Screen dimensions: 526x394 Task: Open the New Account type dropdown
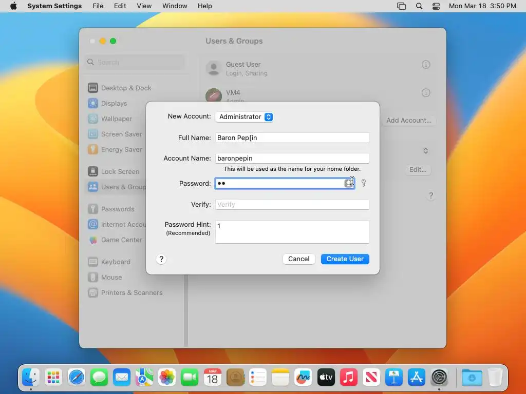tap(244, 116)
